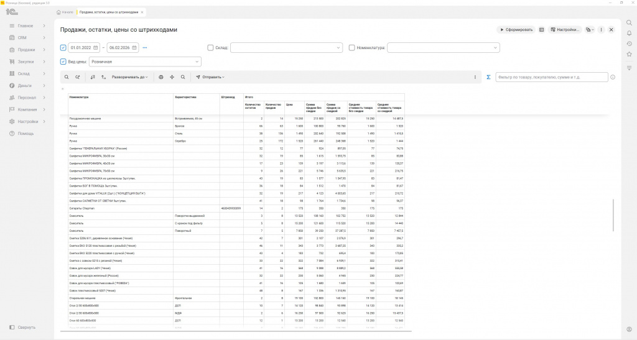Screen dimensions: 637x340
Task: Open Компания in sidebar
Action: point(27,109)
